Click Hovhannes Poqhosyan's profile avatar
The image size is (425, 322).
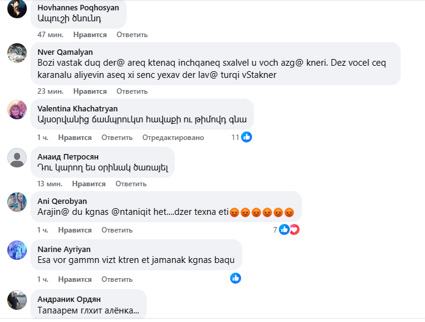point(17,9)
